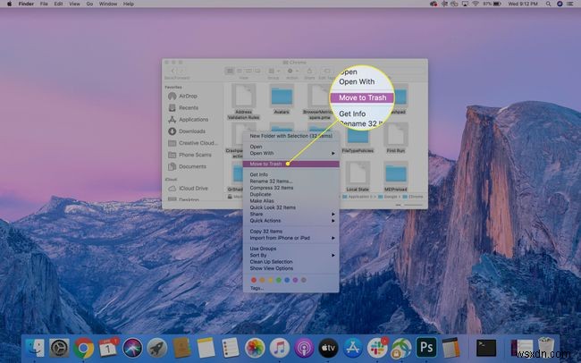Select the Local State file
This screenshot has height=363, width=581.
click(x=358, y=176)
